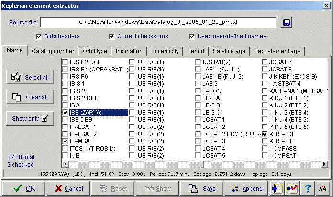Select the ITALSAT 1 list entry
This screenshot has width=333, height=197.
click(x=83, y=127)
